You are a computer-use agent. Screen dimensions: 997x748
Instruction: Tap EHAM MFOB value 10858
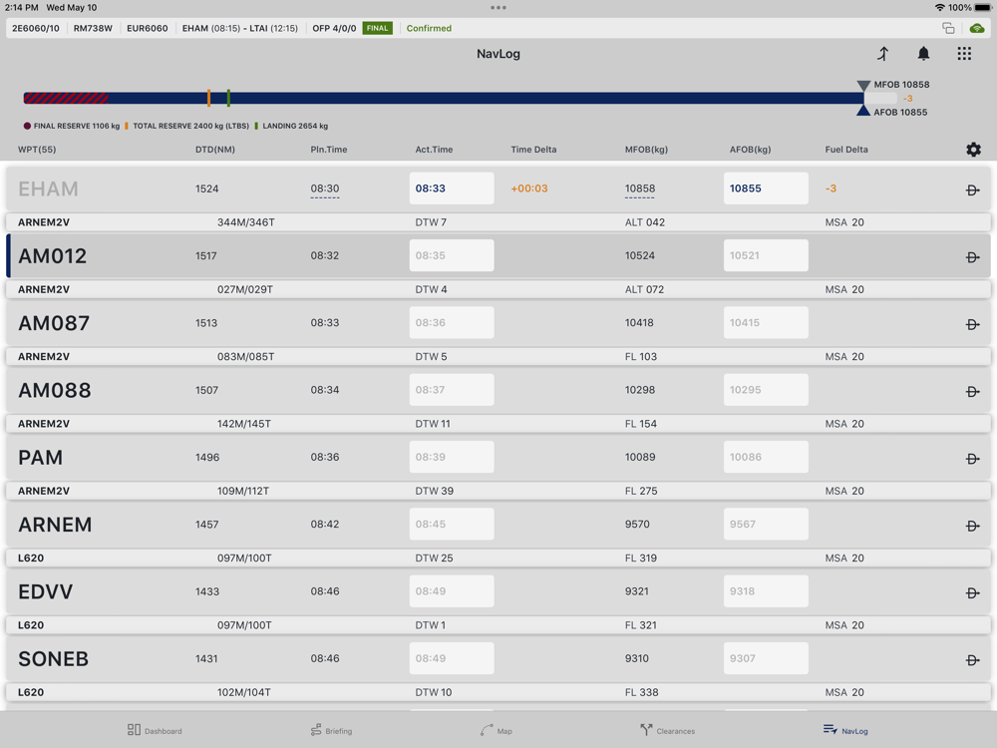pos(640,188)
